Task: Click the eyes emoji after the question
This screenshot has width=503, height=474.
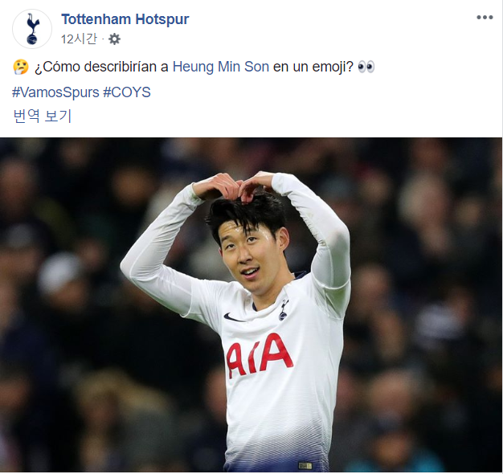Action: pos(366,67)
